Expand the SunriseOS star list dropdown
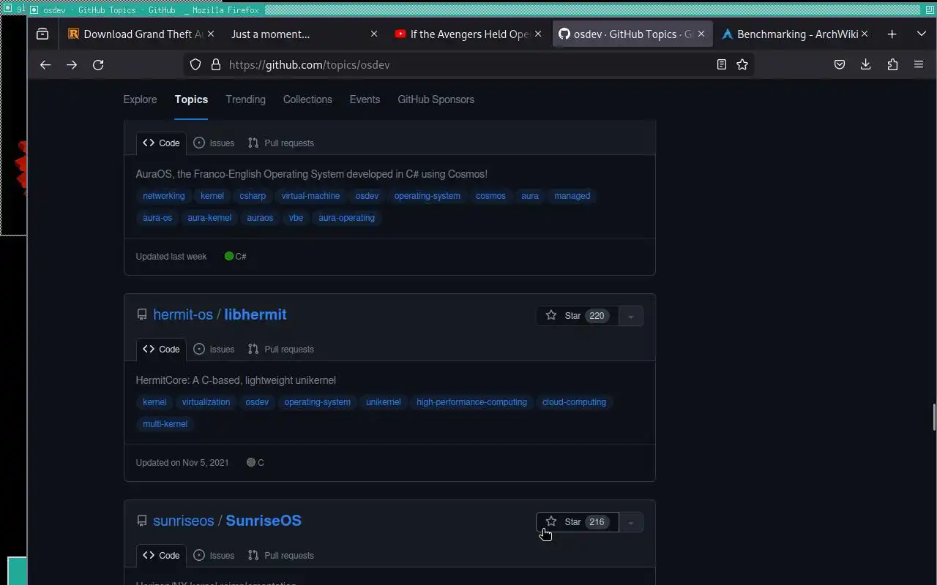This screenshot has width=937, height=585. pyautogui.click(x=631, y=522)
